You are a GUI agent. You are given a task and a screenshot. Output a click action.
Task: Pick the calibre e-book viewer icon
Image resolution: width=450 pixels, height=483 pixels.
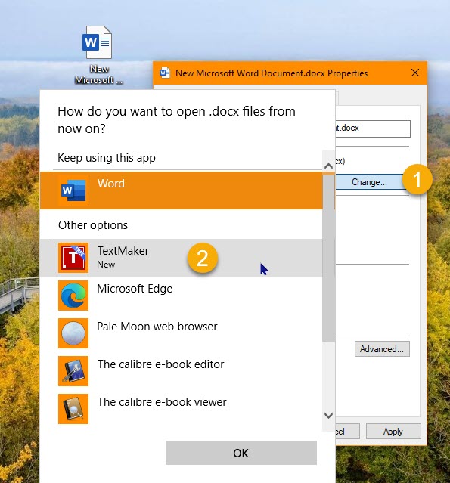(x=73, y=409)
